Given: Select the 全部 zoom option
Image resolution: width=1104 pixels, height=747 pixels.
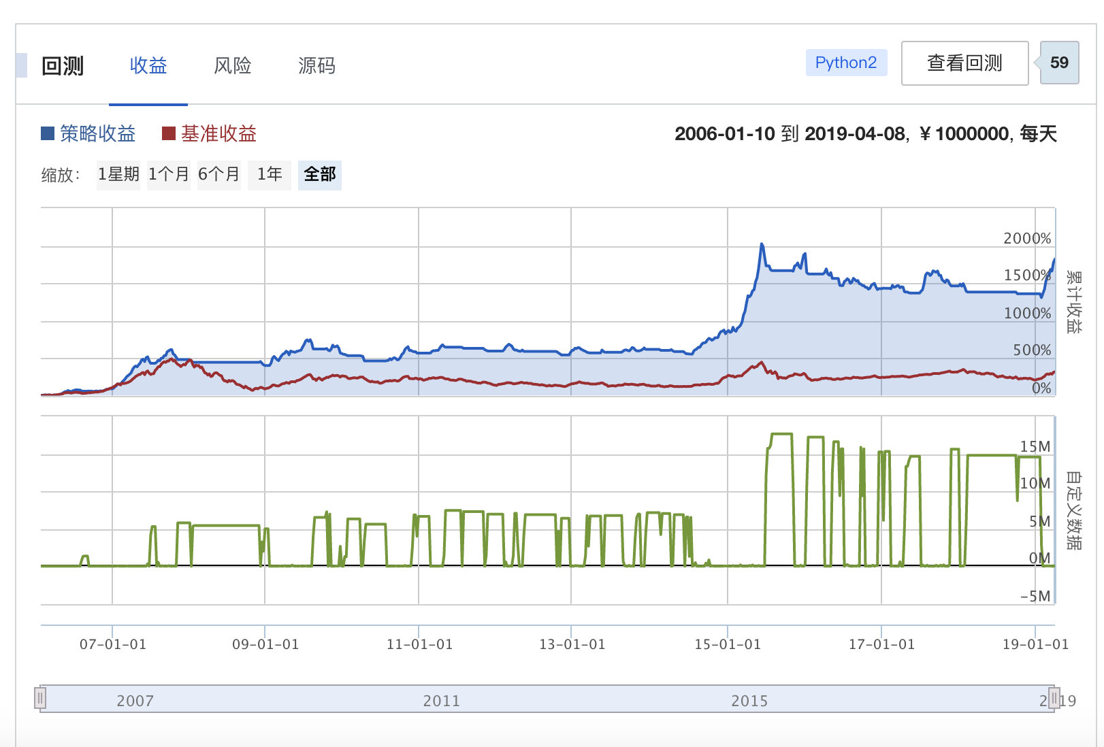Looking at the screenshot, I should (320, 175).
